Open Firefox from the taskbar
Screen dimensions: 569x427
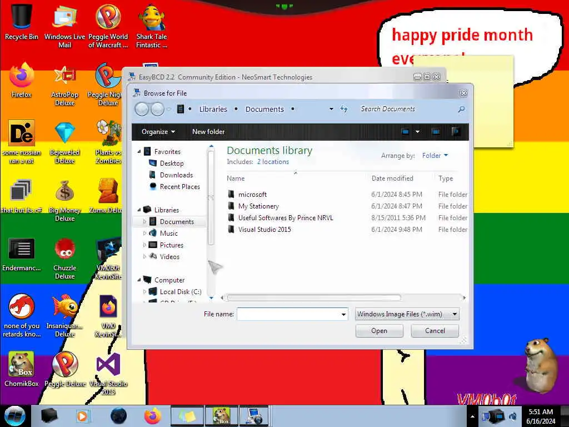coord(152,416)
